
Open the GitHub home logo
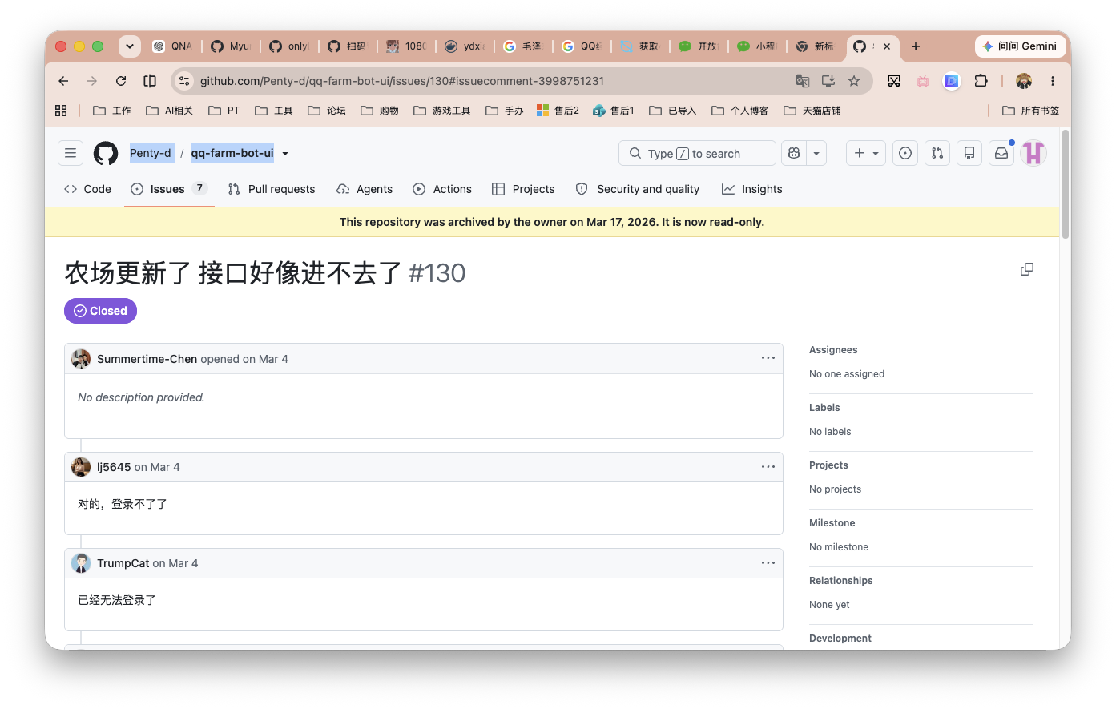[106, 153]
